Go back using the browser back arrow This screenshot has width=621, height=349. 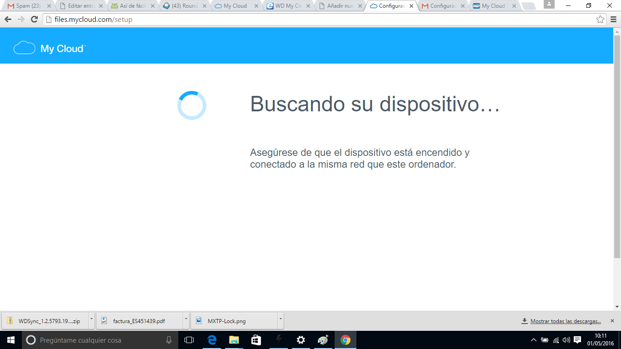8,20
